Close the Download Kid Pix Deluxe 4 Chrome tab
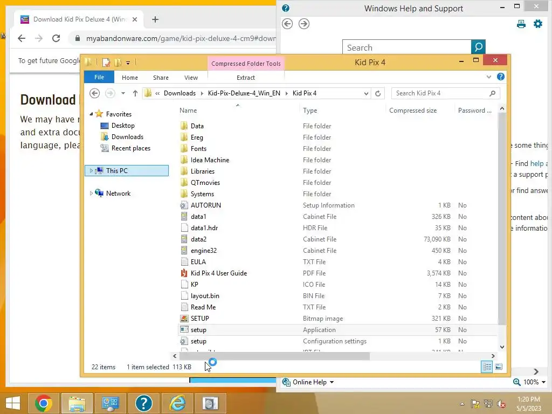Screen dimensions: 552x414 click(134, 19)
